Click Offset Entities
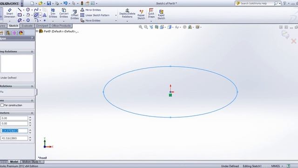This screenshot has height=168, width=298. tap(74, 14)
